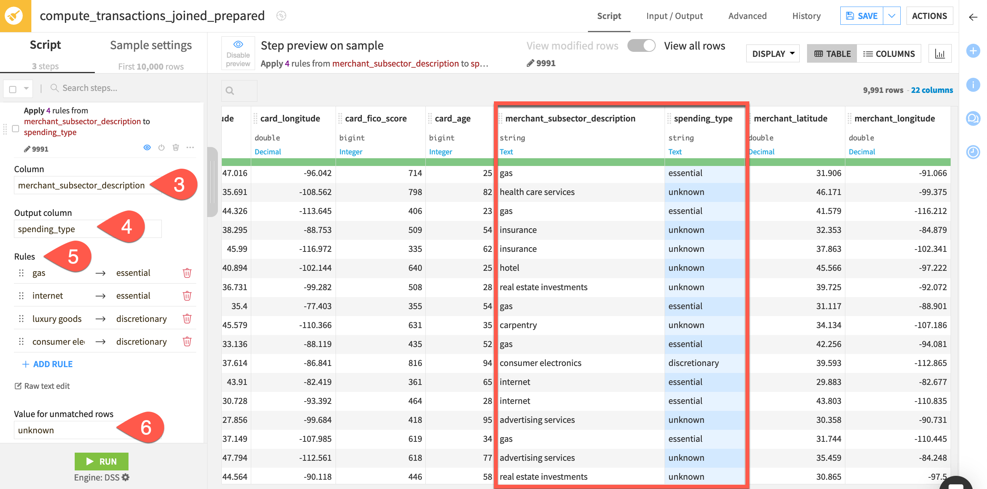This screenshot has height=489, width=987.
Task: Open card_fico_score column header menu
Action: point(376,118)
